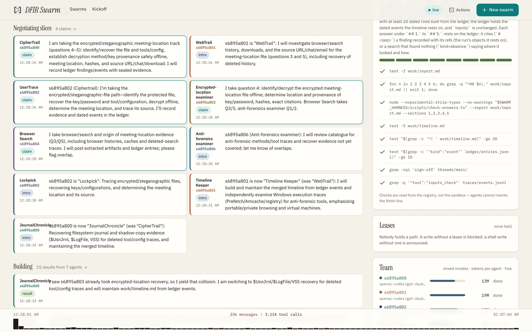
Task: Click the green live status dot
Action: [x=429, y=10]
